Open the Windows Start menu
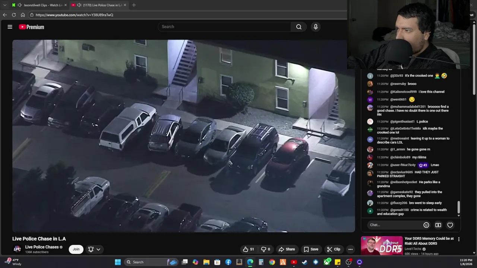Viewport: 477px width, 268px height. point(118,262)
